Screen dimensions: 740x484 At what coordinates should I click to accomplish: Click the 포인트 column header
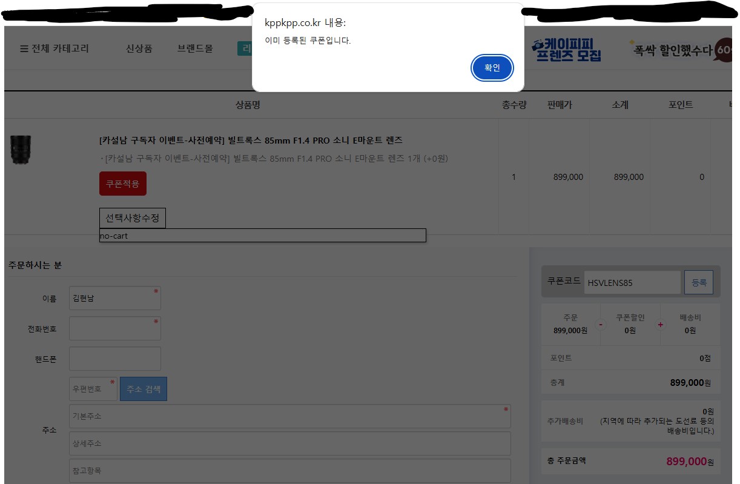coord(681,105)
